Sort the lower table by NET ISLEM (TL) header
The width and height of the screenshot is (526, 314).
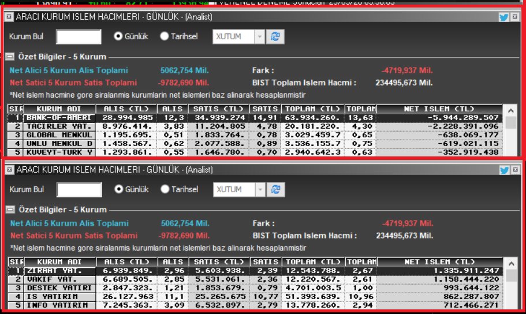pos(440,262)
